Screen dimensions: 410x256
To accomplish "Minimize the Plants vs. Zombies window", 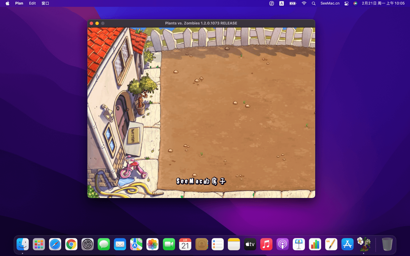I will click(97, 23).
